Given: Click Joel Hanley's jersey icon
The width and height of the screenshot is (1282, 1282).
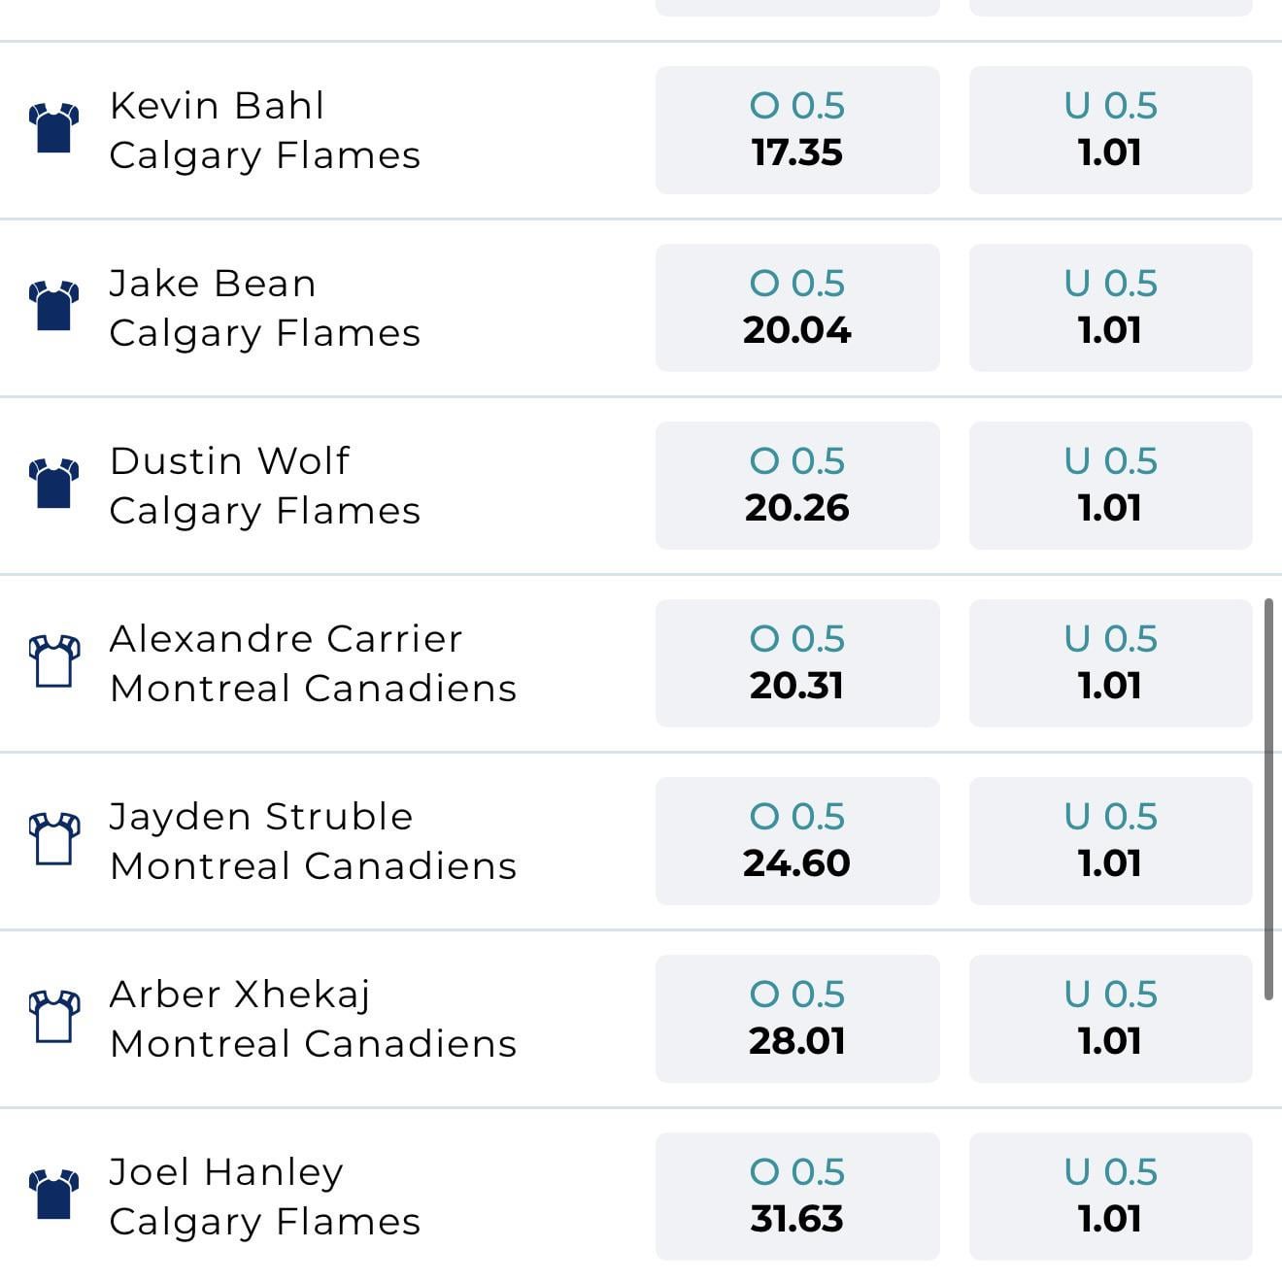Looking at the screenshot, I should tap(54, 1196).
